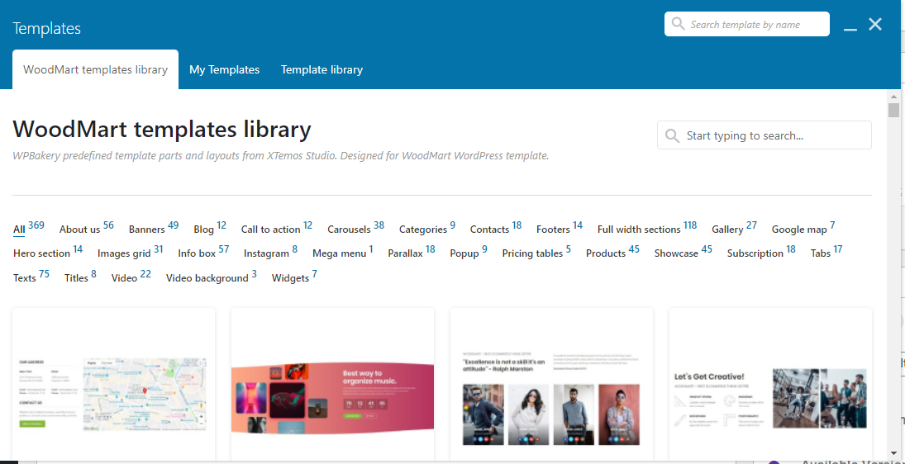Close the Templates panel
This screenshot has width=905, height=464.
pyautogui.click(x=875, y=24)
